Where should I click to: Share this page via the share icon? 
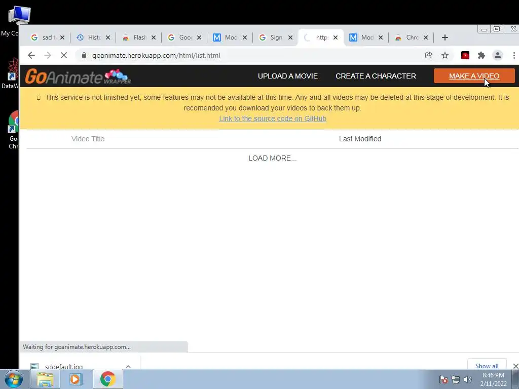click(429, 55)
